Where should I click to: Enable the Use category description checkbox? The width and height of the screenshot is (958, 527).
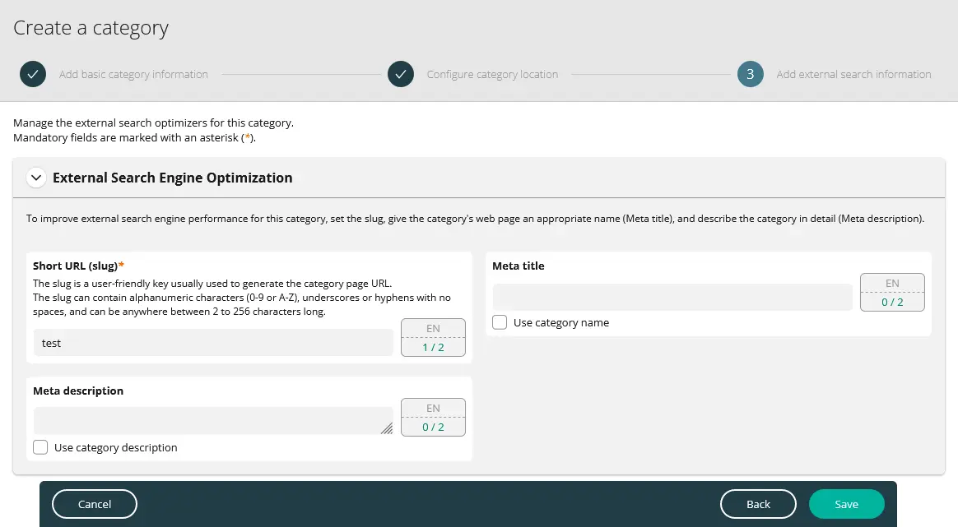pyautogui.click(x=40, y=447)
